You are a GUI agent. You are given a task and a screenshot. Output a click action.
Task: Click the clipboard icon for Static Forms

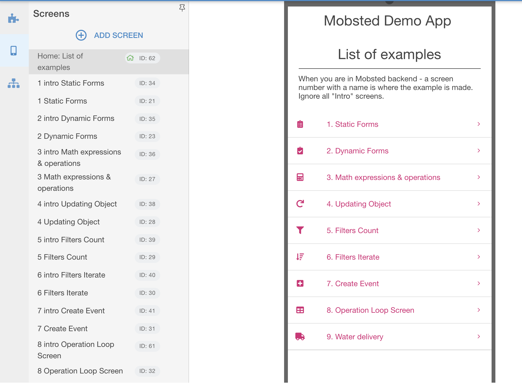[x=300, y=124]
